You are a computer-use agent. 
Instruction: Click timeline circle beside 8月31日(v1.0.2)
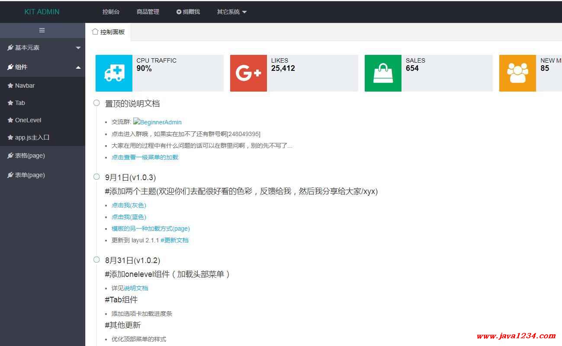pos(96,260)
